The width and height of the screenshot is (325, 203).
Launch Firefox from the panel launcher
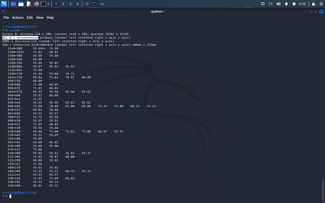pyautogui.click(x=36, y=4)
